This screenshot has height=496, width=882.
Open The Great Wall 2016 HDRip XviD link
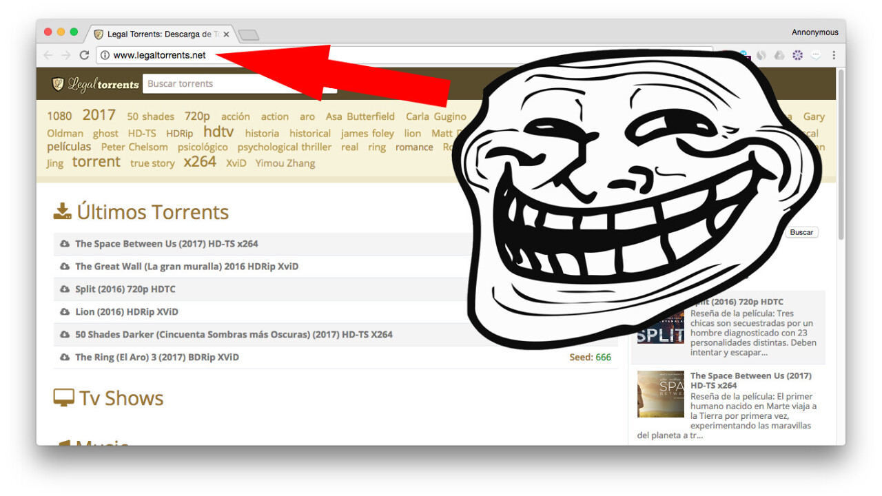tap(186, 267)
